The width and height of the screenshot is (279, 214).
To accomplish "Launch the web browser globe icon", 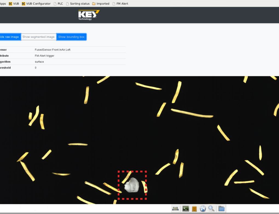I will [203, 209].
